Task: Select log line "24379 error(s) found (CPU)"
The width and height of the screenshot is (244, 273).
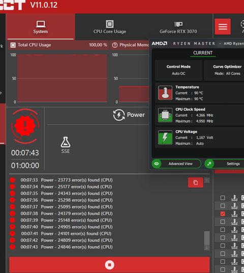Action: (x=85, y=213)
